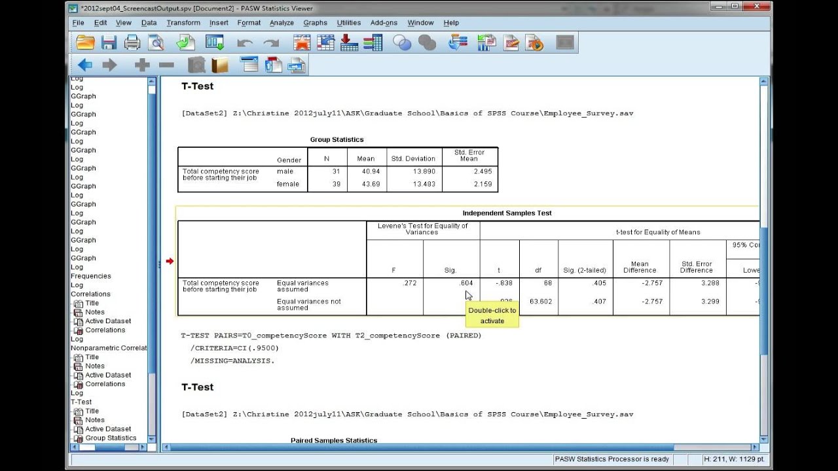Click the female Std. Deviation 13.483
Viewport: 838px width, 471px height.
click(424, 184)
